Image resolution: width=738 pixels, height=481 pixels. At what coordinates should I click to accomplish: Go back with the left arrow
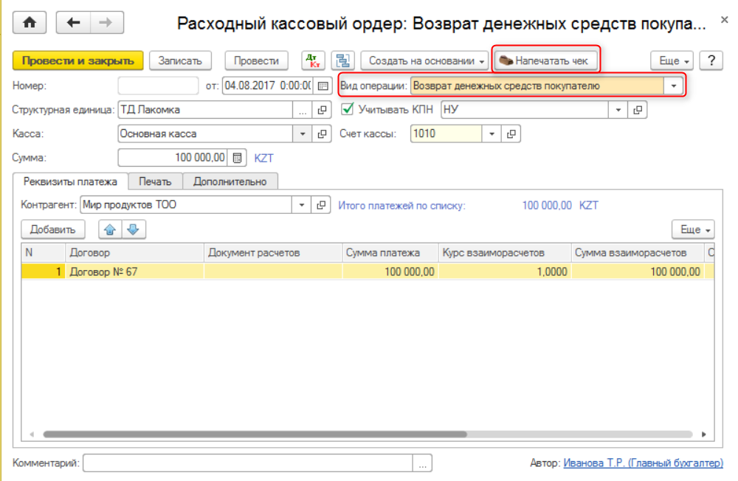(x=73, y=23)
